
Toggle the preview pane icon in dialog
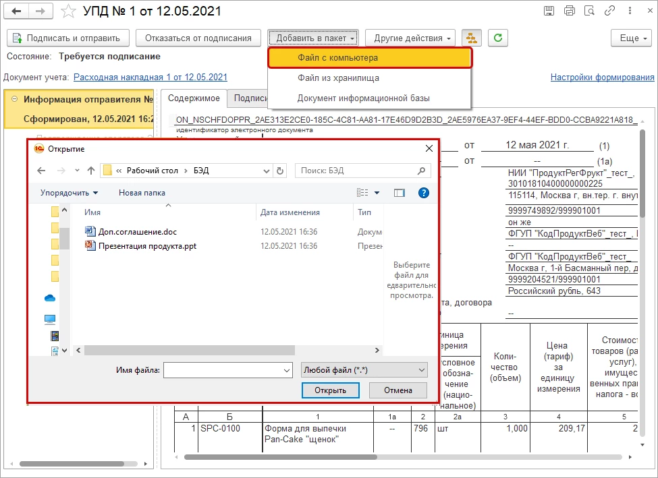400,193
